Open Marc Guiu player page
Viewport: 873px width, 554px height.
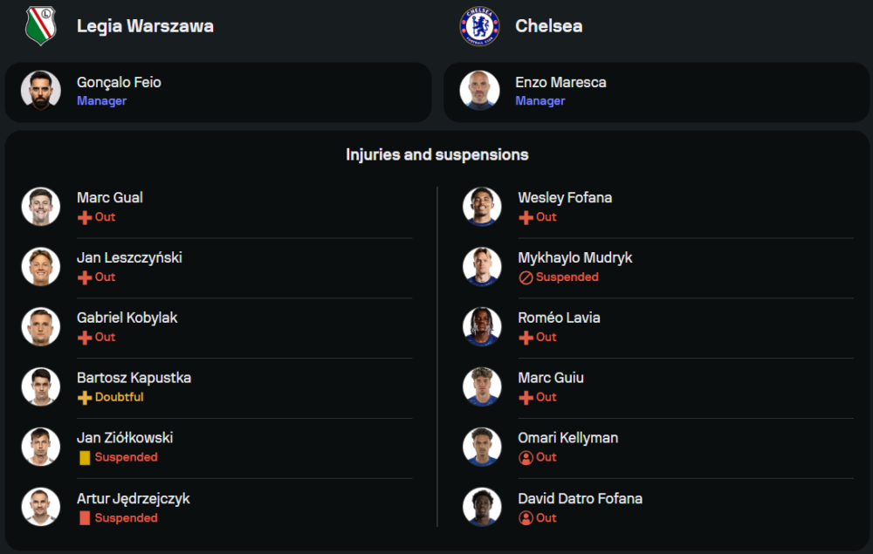[551, 378]
